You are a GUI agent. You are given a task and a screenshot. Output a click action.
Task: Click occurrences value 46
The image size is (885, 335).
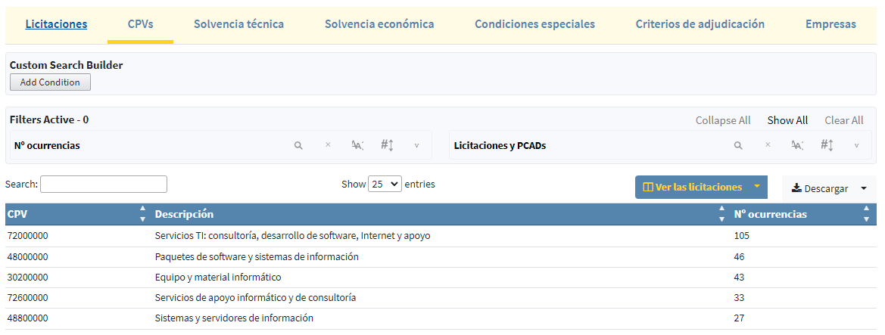coord(740,256)
